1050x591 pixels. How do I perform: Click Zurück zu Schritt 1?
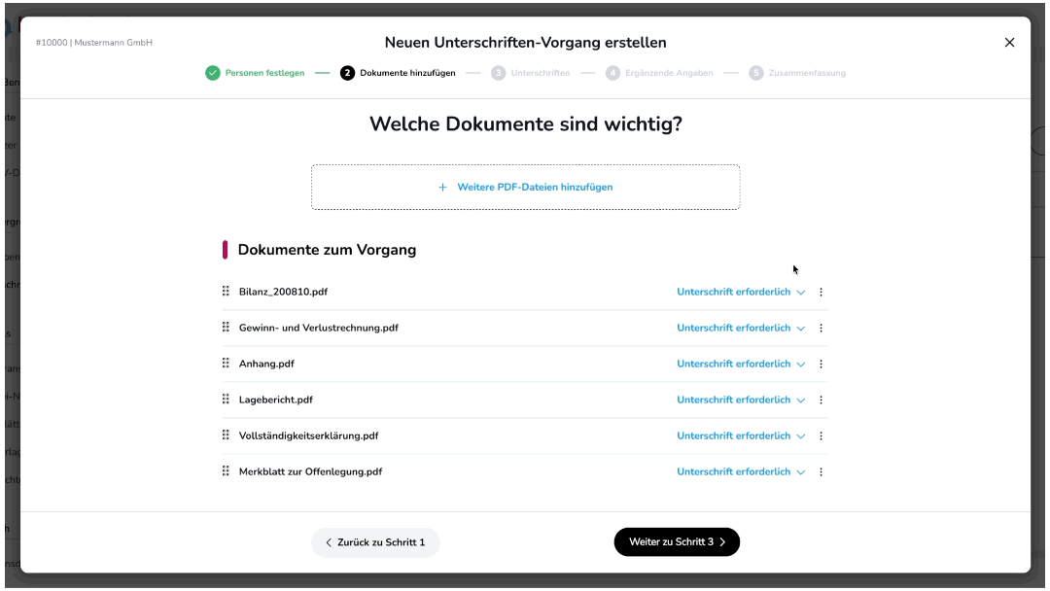point(375,542)
